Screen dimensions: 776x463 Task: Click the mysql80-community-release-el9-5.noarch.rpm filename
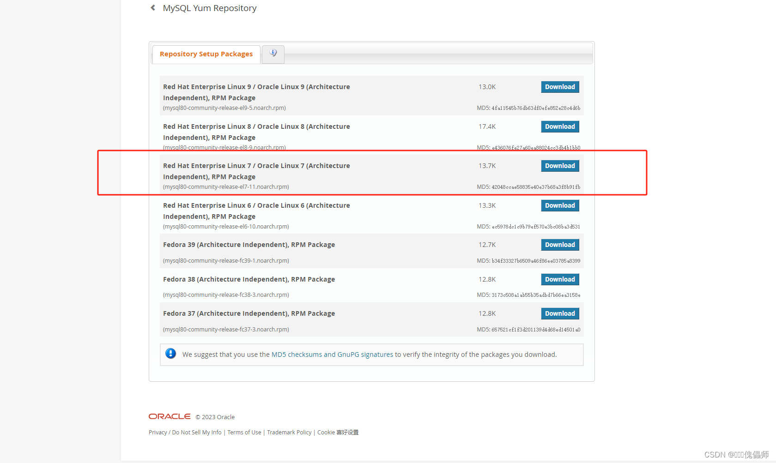pos(224,108)
